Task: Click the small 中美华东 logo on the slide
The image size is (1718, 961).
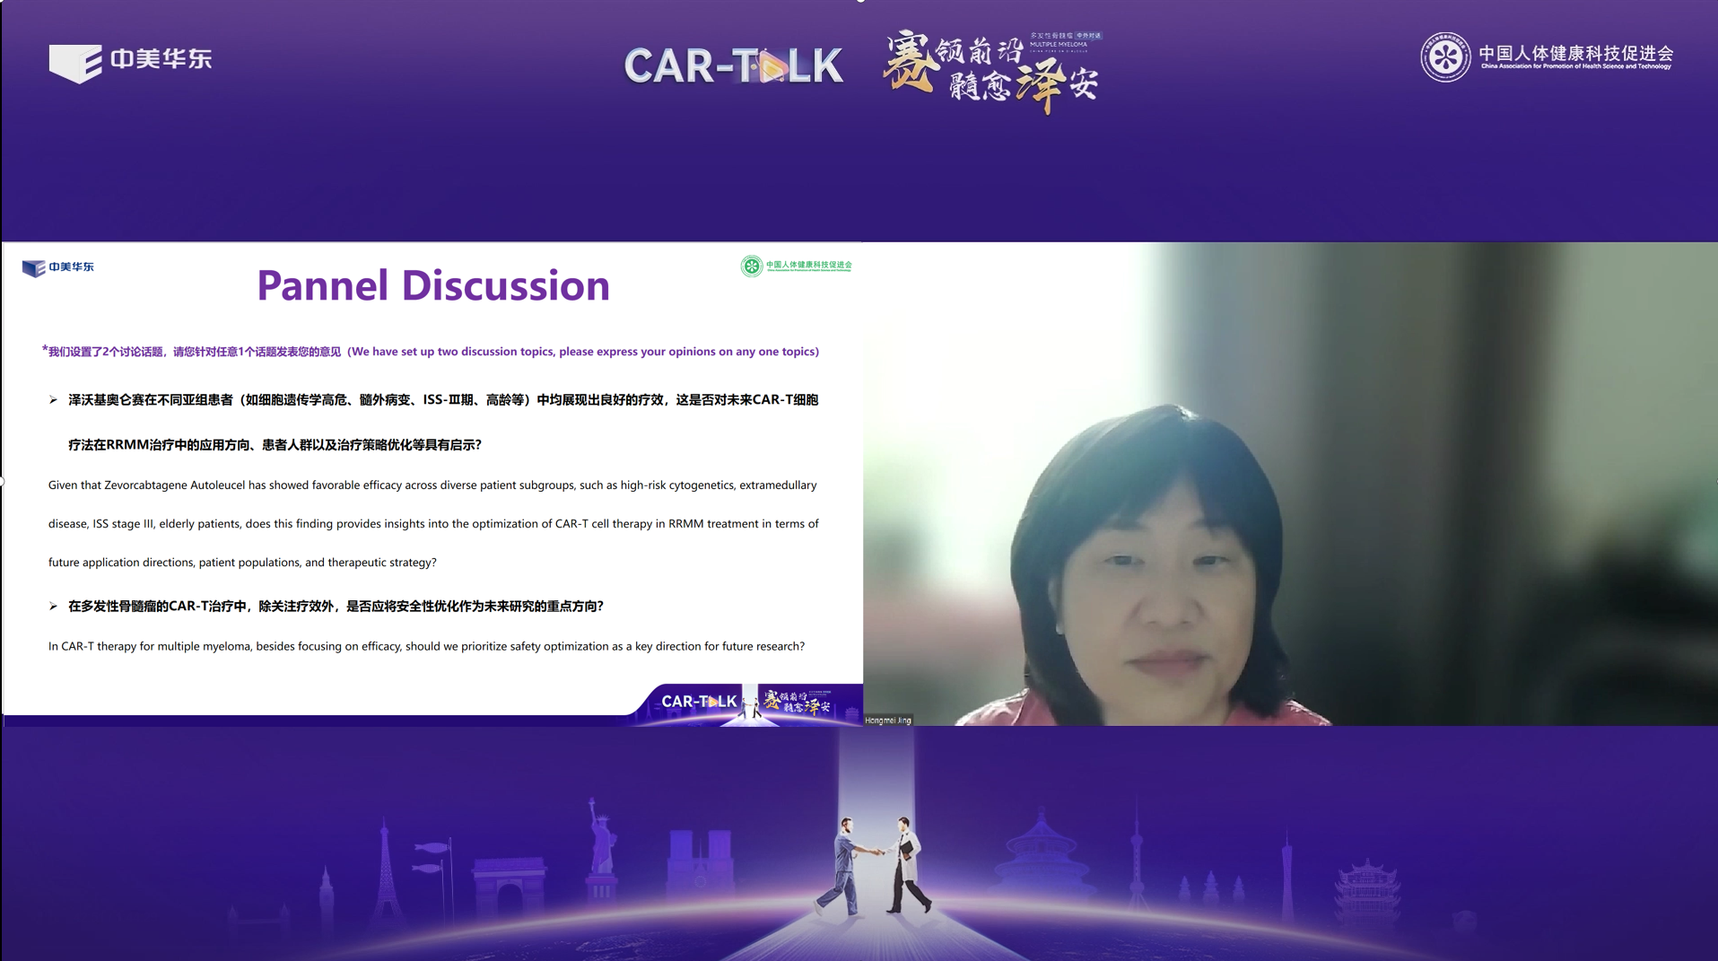Action: click(x=58, y=267)
